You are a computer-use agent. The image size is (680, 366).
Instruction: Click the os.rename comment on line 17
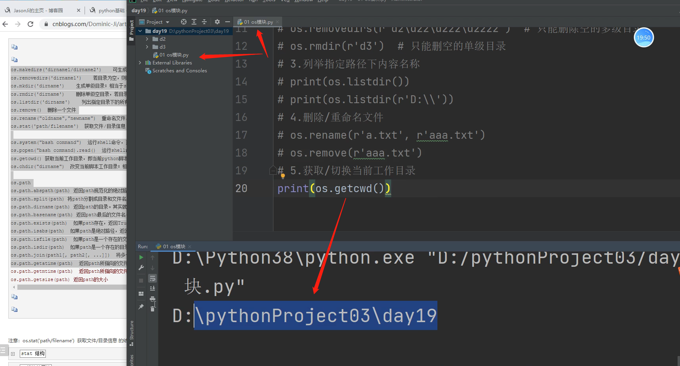tap(381, 135)
